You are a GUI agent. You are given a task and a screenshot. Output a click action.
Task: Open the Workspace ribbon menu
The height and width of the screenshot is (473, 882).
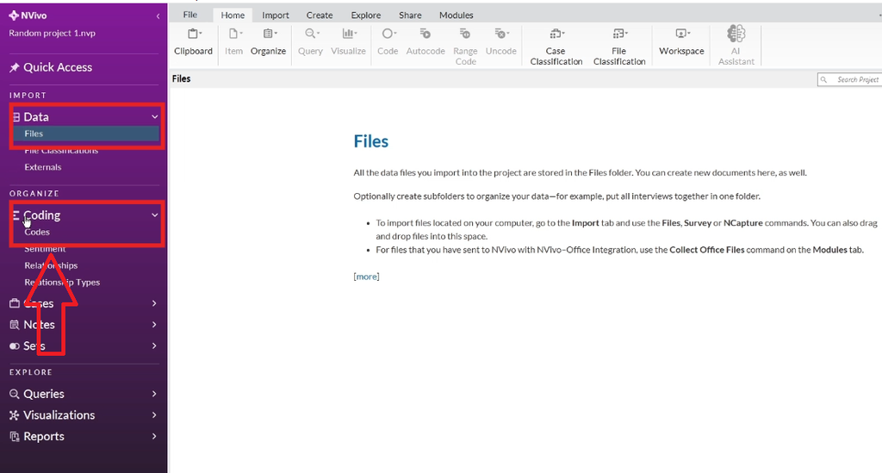click(681, 41)
